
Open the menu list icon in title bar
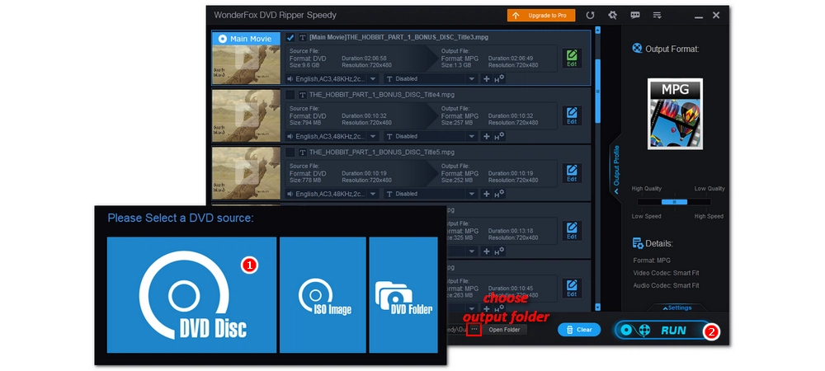(657, 15)
